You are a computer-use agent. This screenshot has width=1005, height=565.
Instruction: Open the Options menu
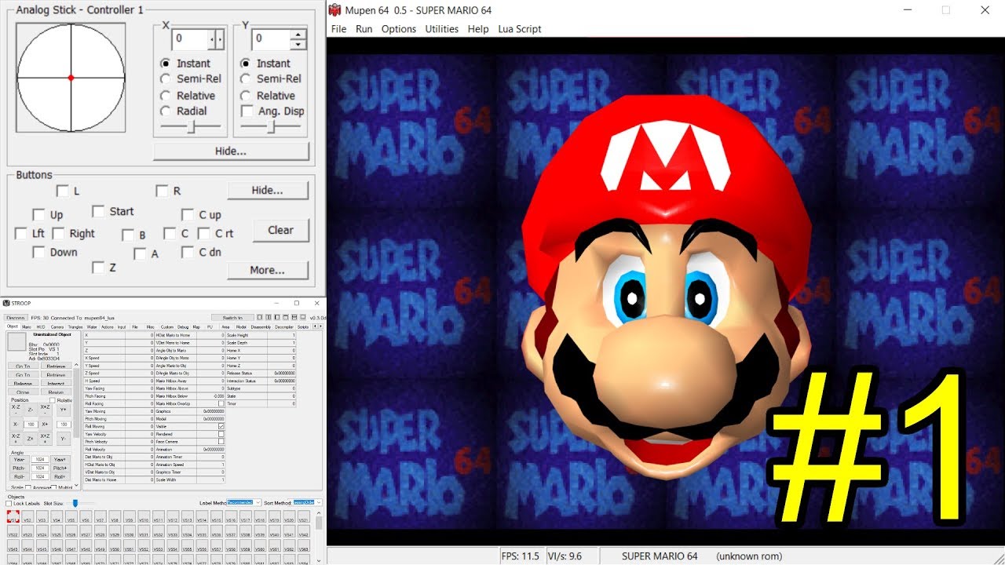click(x=399, y=29)
